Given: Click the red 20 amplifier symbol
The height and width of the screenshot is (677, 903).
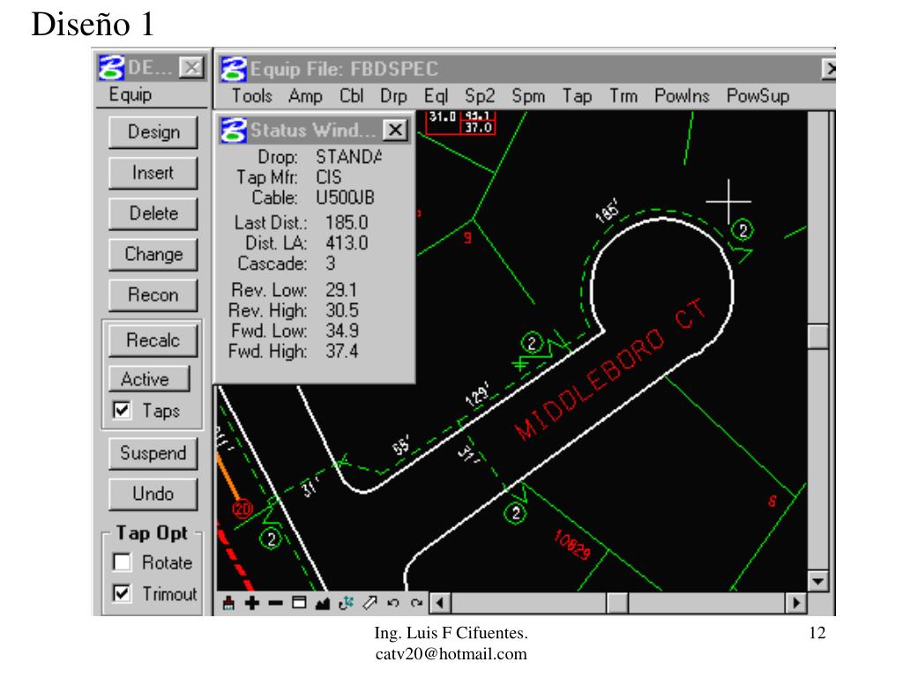Looking at the screenshot, I should point(243,509).
